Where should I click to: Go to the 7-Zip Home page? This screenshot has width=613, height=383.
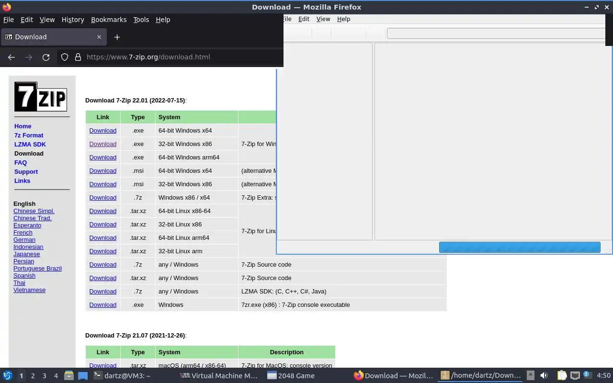point(23,126)
